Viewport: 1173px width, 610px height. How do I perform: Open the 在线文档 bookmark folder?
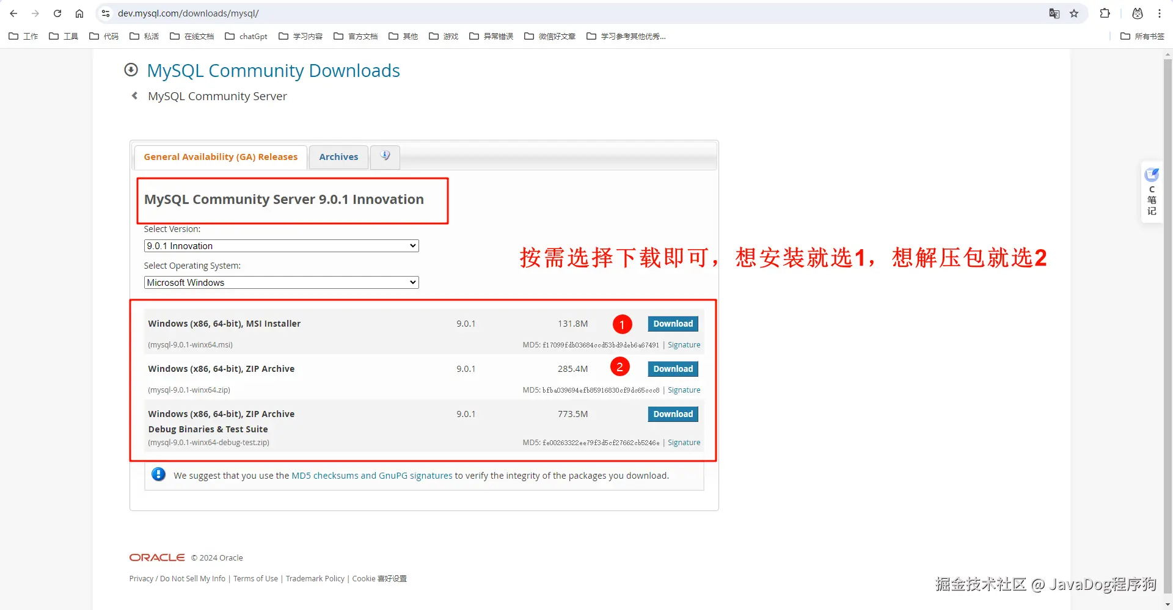coord(192,37)
